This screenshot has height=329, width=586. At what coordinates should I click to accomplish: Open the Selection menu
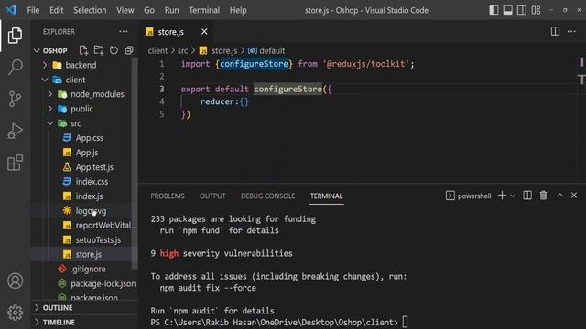(x=90, y=10)
